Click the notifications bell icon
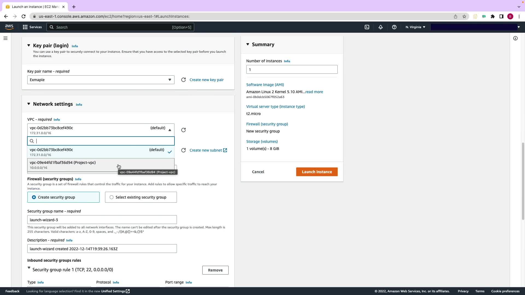525x295 pixels. [380, 27]
